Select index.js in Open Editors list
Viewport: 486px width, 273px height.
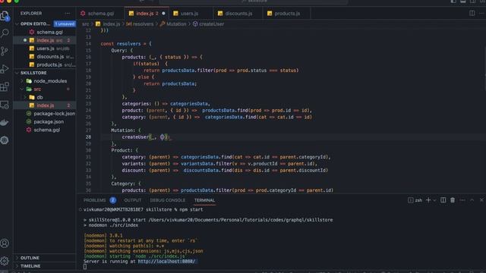(45, 40)
